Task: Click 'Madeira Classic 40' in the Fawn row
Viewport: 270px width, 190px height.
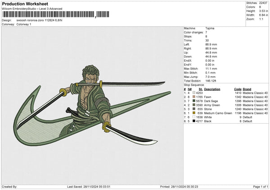Action: click(x=255, y=97)
